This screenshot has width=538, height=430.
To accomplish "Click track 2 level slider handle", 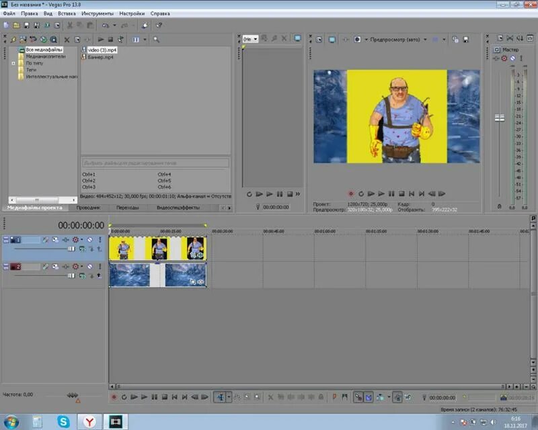I will pyautogui.click(x=71, y=275).
